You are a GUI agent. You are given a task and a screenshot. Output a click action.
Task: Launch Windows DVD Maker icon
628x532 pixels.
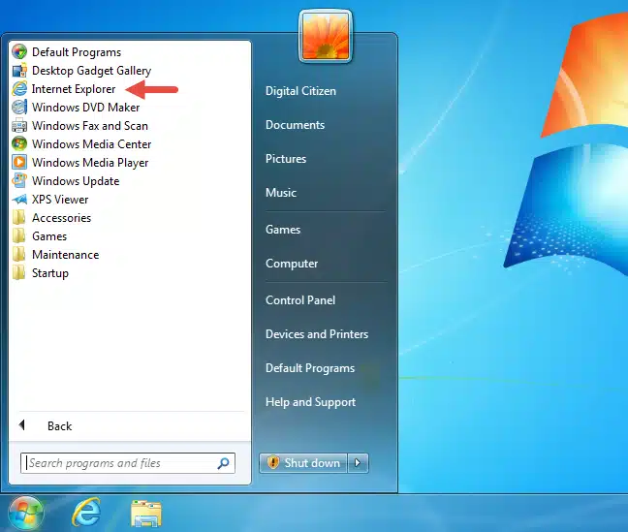tap(19, 108)
